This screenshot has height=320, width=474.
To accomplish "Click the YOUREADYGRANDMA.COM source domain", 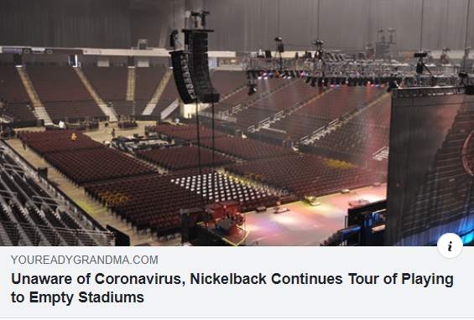I will tap(85, 260).
